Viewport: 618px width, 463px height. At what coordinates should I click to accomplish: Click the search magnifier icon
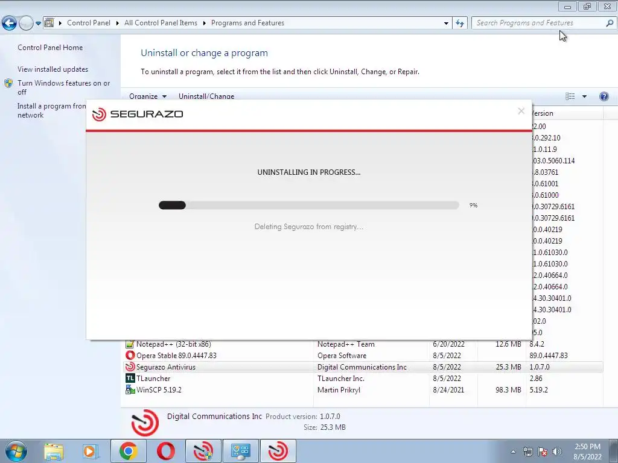tap(610, 23)
